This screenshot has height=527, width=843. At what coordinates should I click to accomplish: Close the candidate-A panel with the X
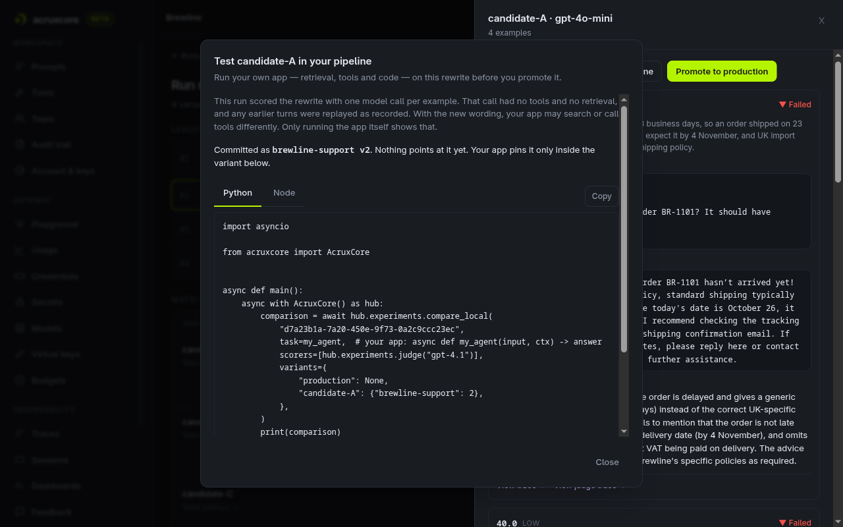click(x=822, y=20)
